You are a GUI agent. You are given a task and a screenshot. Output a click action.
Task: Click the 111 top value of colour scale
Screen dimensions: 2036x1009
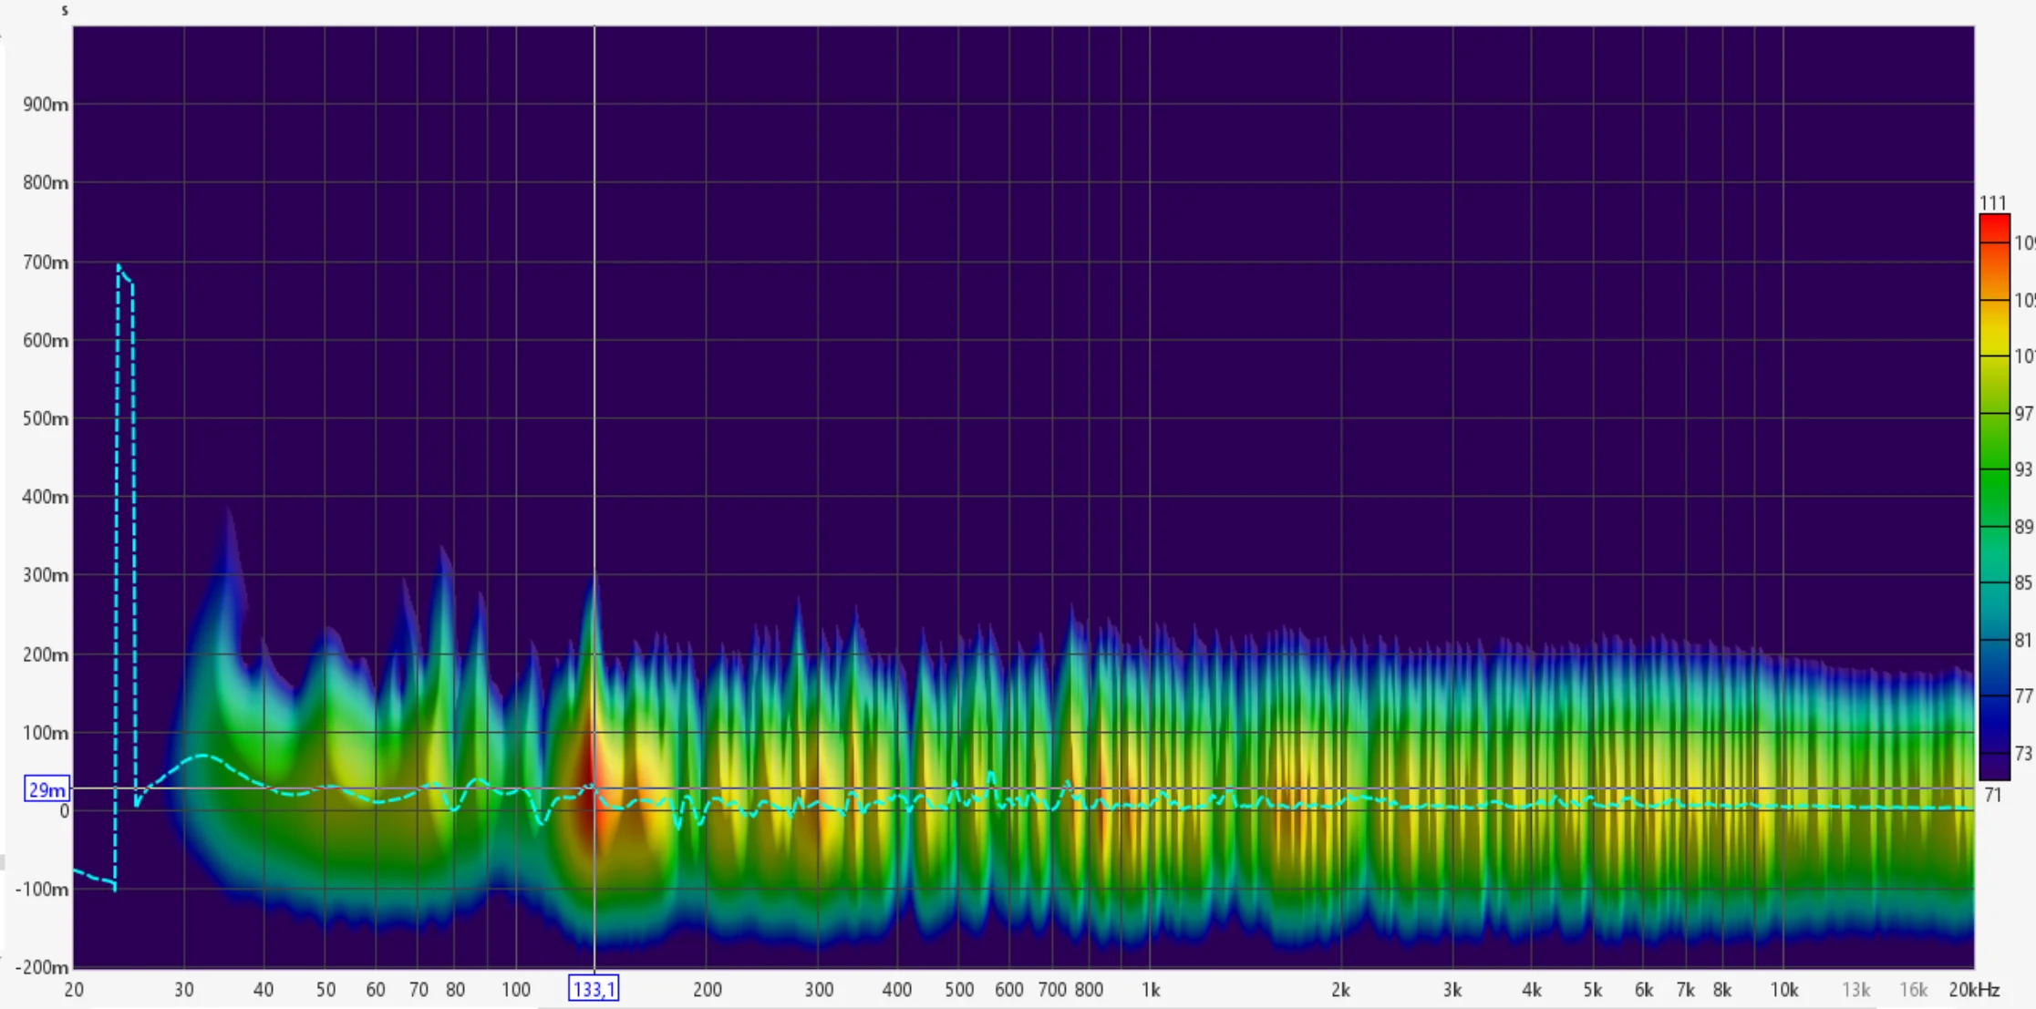(1993, 203)
